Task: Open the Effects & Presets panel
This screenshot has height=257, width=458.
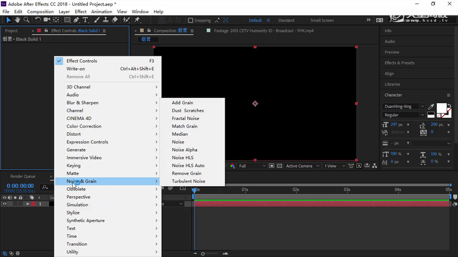Action: 400,62
